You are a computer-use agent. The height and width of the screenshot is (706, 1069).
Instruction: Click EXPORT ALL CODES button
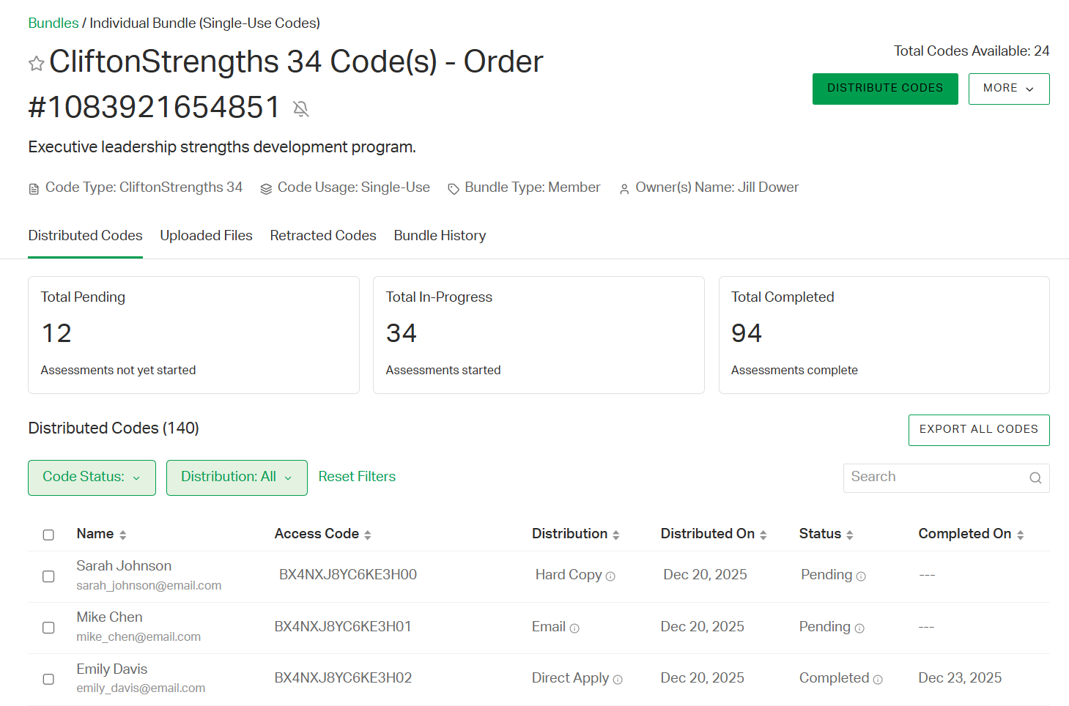point(979,430)
